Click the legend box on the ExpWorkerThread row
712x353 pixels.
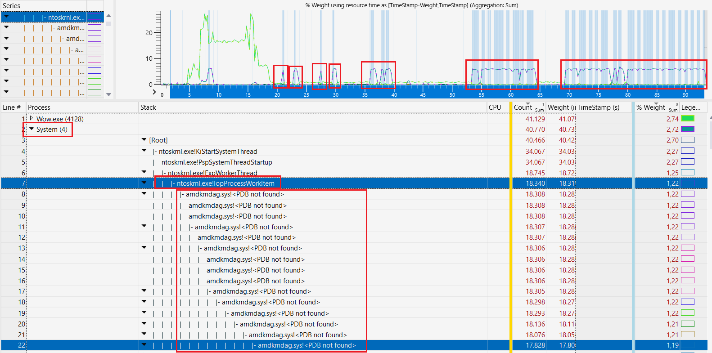pos(688,172)
